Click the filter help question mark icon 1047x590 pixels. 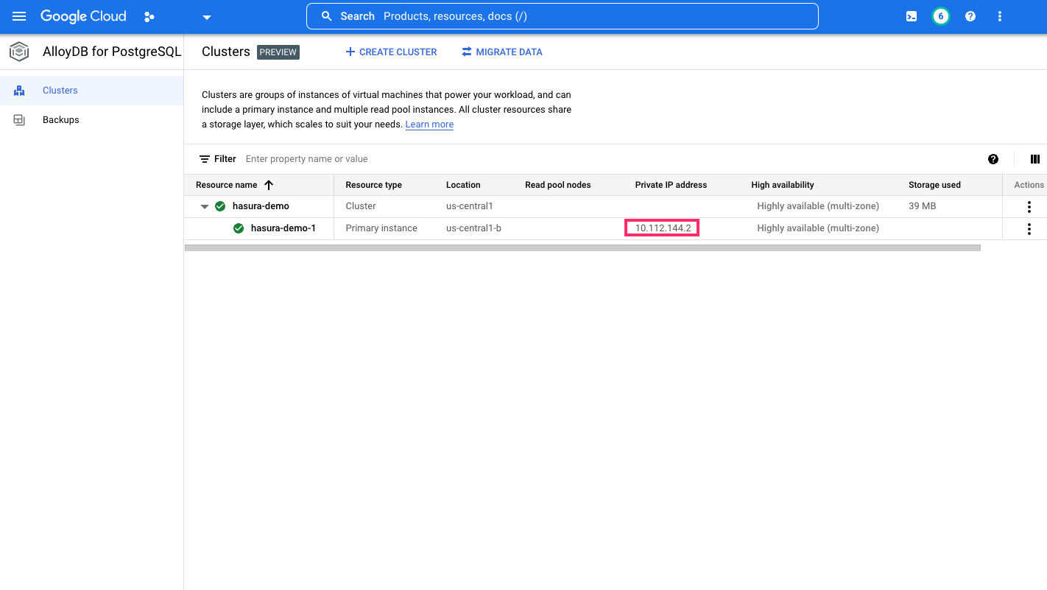click(x=993, y=159)
